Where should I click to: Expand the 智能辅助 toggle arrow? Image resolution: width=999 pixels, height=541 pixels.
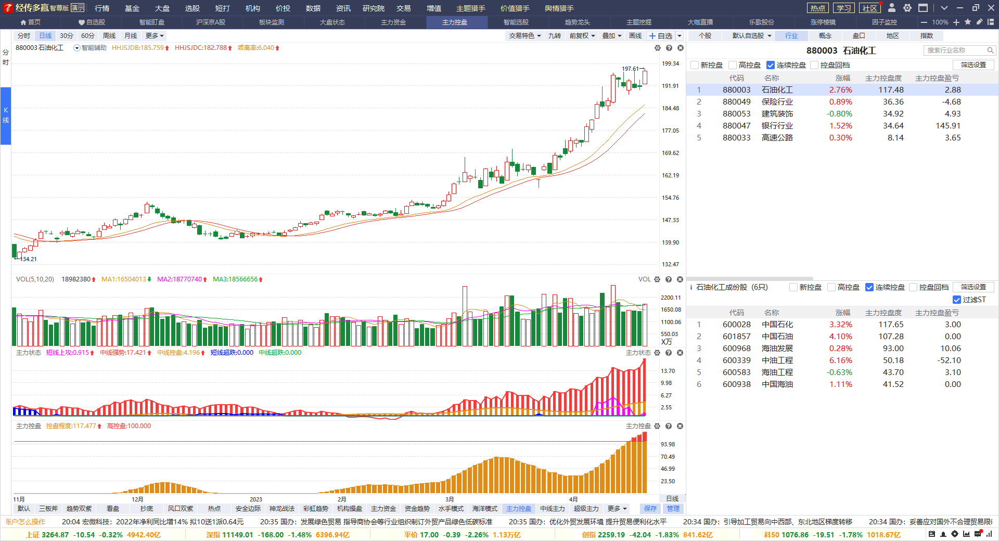(x=77, y=48)
